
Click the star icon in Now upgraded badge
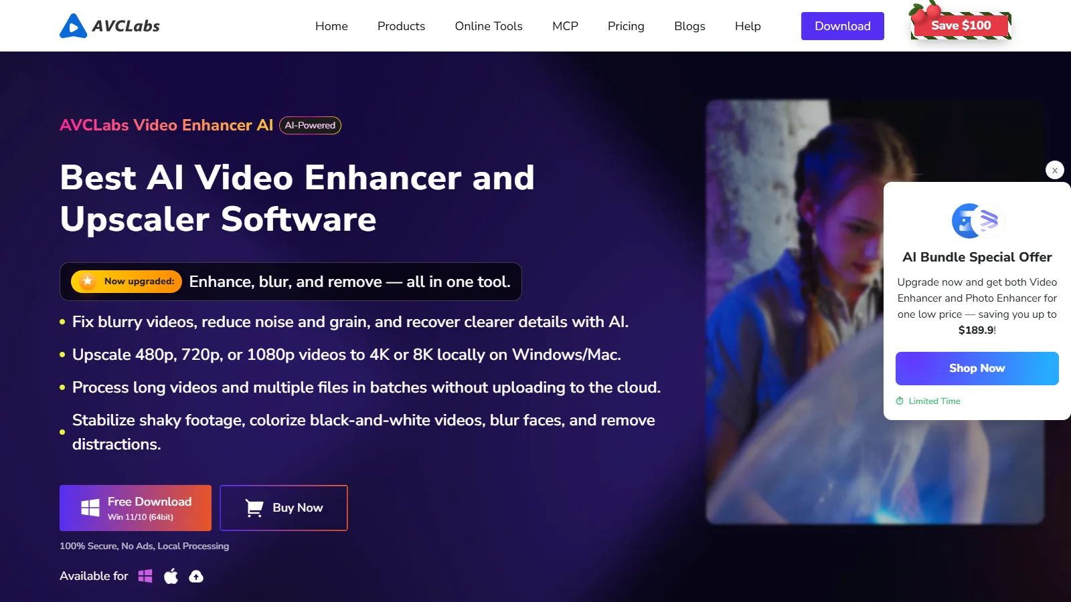pyautogui.click(x=88, y=282)
